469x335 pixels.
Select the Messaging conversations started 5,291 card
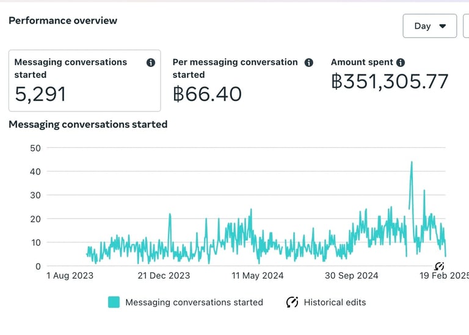tap(84, 80)
